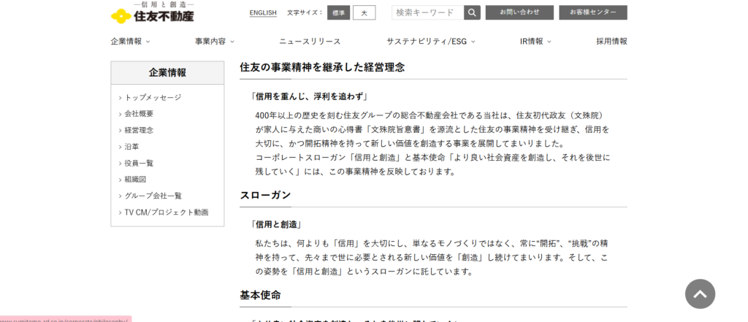Viewport: 748px width, 322px height.
Task: Expand the 事業内容 navigation menu
Action: (x=213, y=42)
